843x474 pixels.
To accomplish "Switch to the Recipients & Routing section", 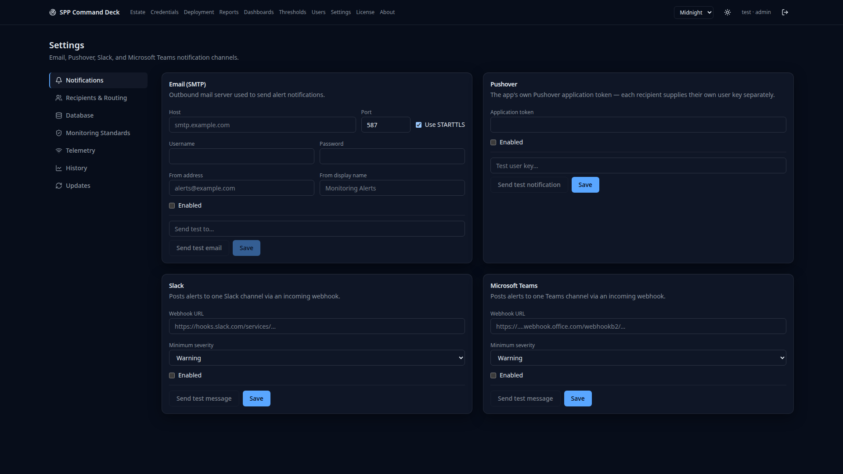I will (98, 98).
